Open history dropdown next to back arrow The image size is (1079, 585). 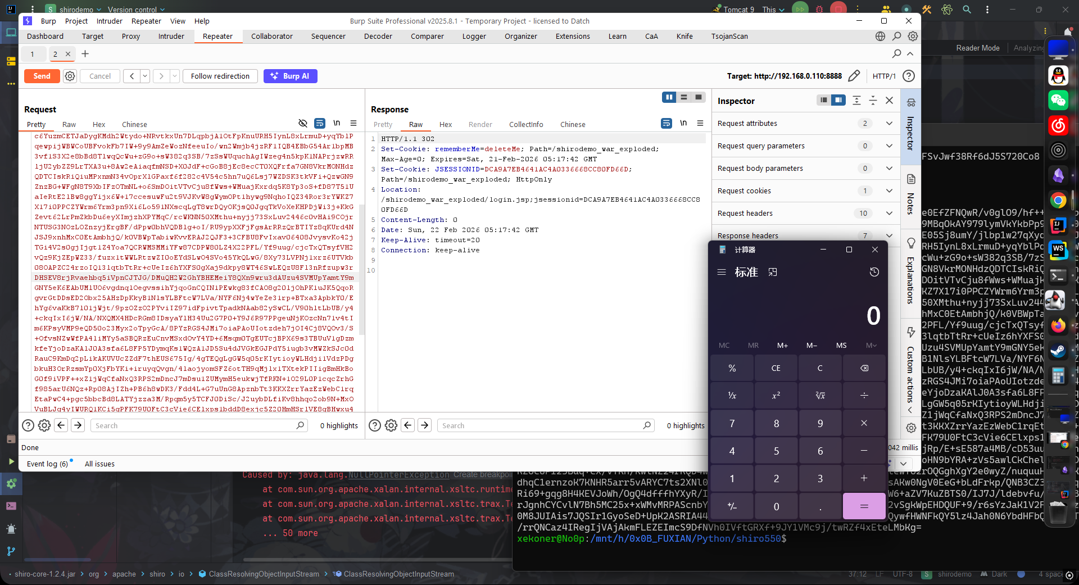(x=145, y=76)
